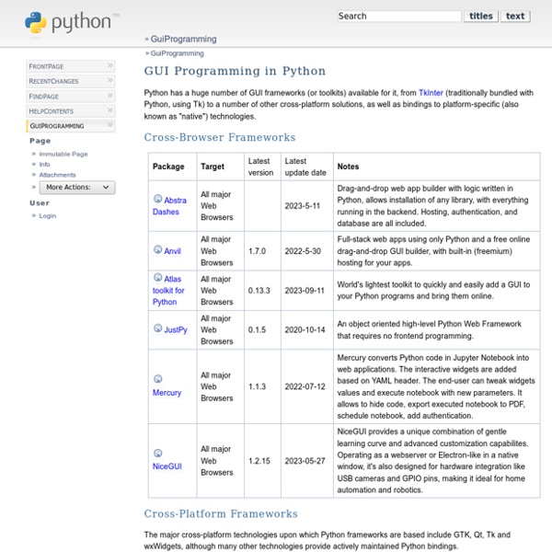Click Cross-Platform Frameworks heading
Viewport: 552px width, 552px height.
[x=221, y=513]
